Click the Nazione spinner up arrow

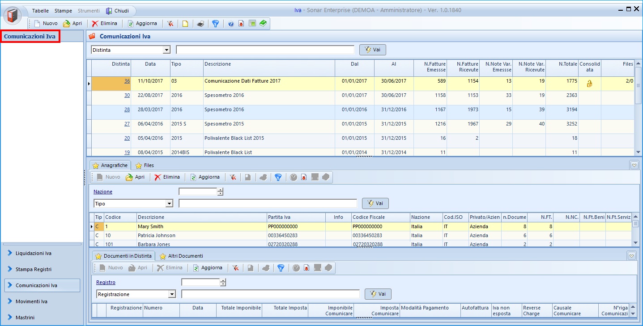click(x=220, y=190)
